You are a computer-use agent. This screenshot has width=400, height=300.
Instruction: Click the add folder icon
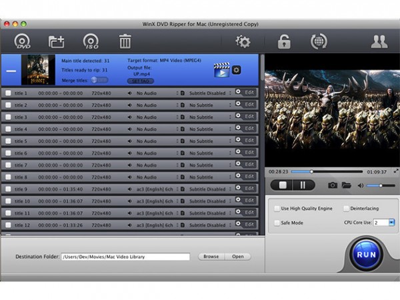[56, 41]
